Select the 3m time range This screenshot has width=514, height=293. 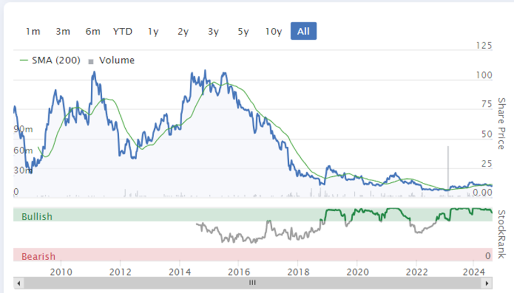63,32
